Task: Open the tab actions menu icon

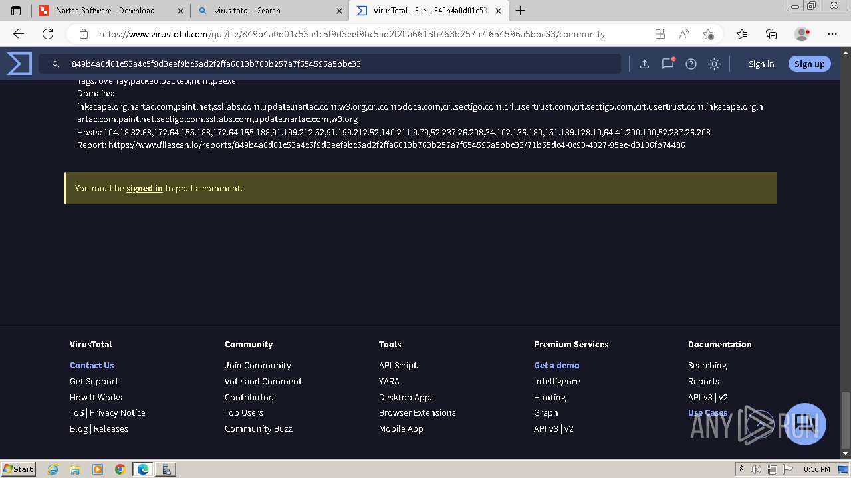Action: click(x=16, y=11)
